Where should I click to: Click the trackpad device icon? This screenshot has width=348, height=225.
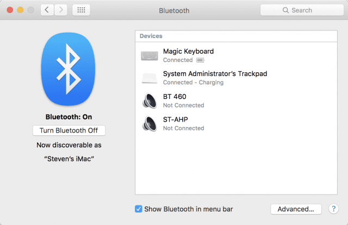(x=150, y=78)
